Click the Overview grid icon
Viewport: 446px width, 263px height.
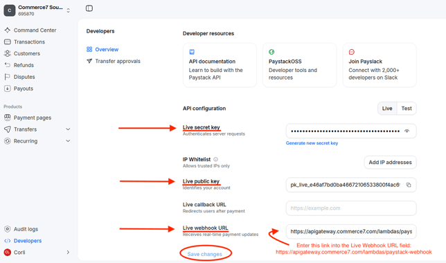[89, 49]
